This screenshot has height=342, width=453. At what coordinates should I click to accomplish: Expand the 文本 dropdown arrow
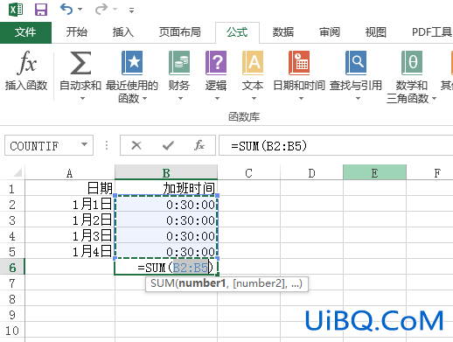(254, 99)
